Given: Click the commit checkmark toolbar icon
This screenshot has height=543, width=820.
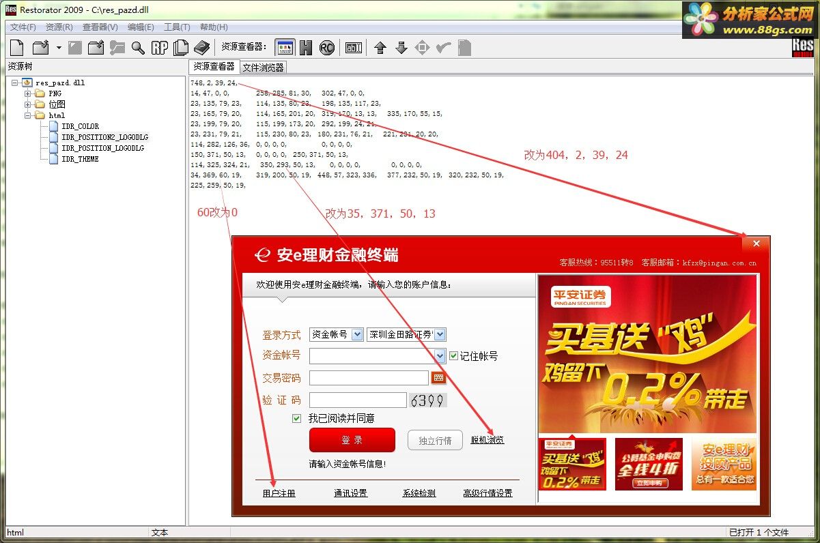Looking at the screenshot, I should pos(443,48).
